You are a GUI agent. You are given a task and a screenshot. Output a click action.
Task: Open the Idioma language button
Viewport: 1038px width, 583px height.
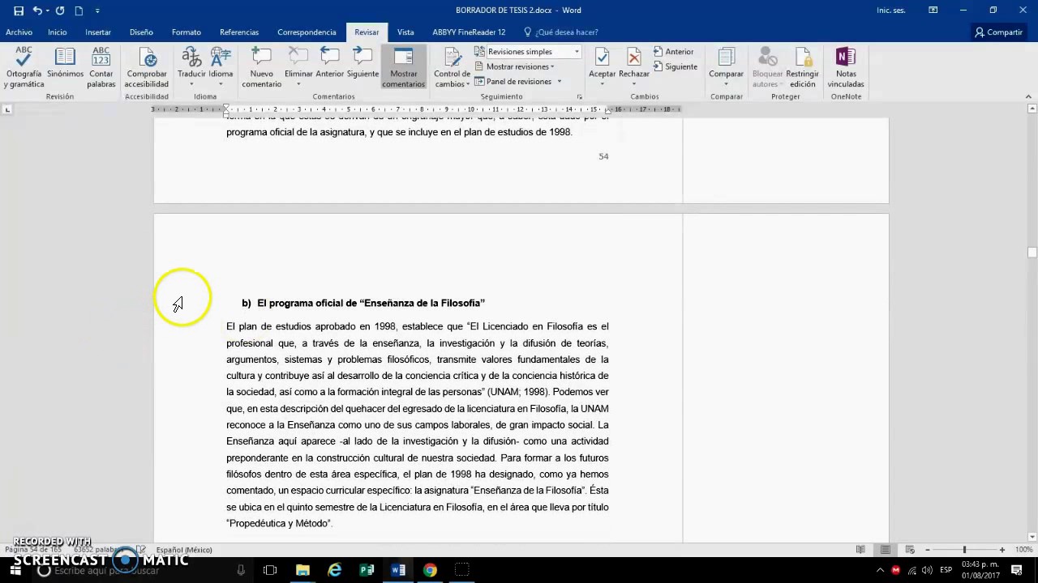coord(221,67)
